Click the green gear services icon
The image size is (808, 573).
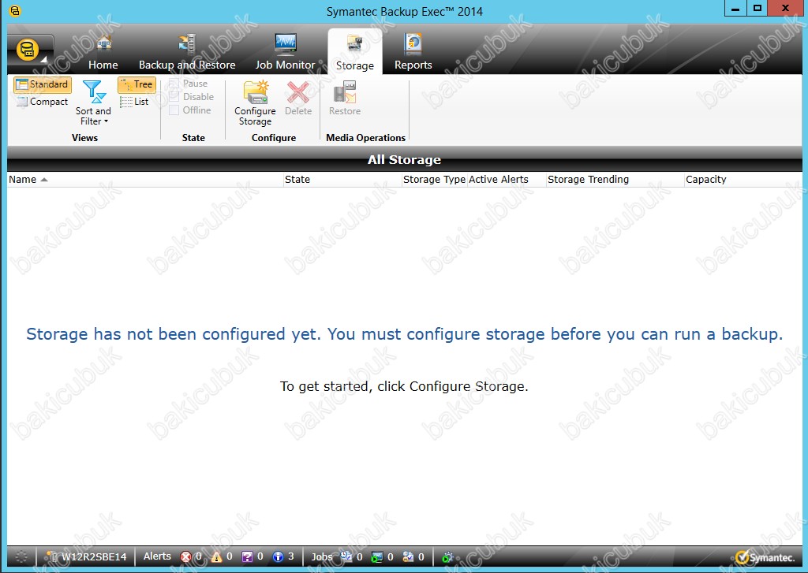click(447, 557)
